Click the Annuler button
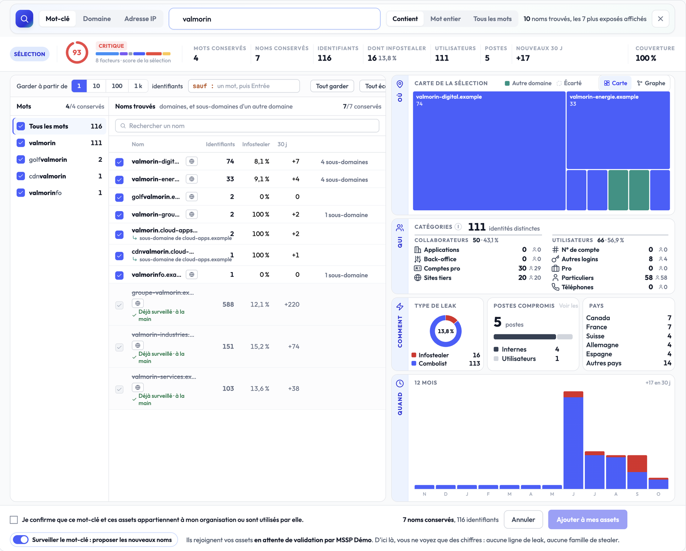 click(x=523, y=520)
